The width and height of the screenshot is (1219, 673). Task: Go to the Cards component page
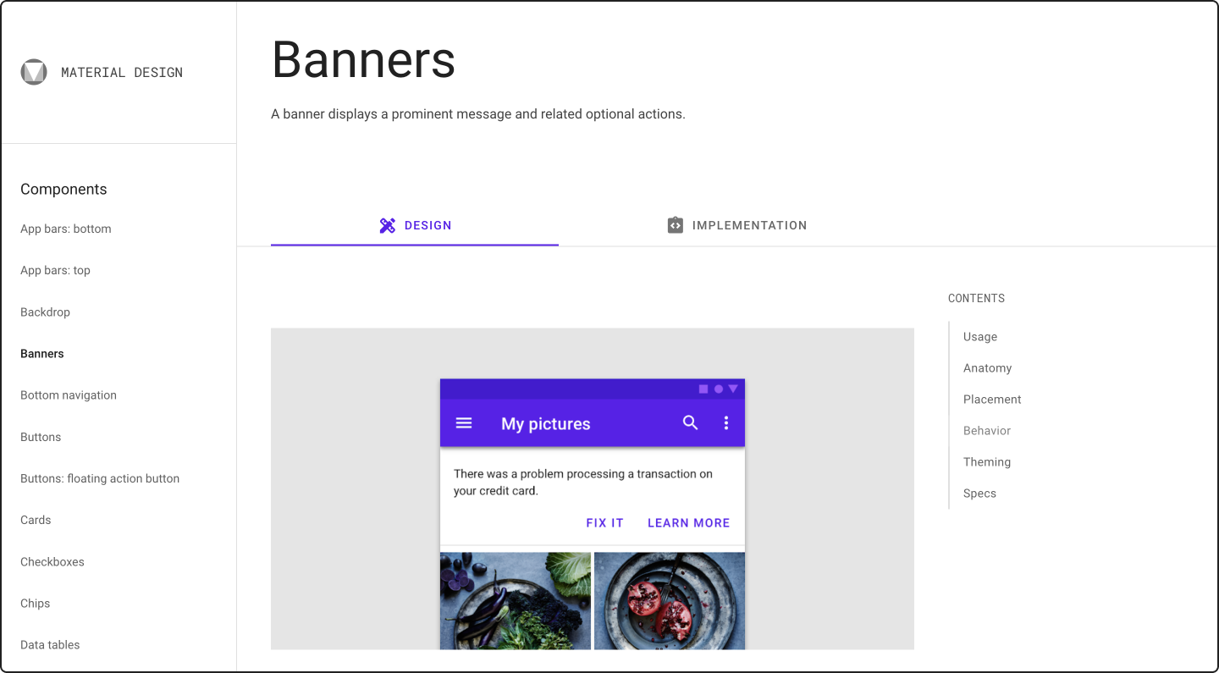click(x=36, y=520)
